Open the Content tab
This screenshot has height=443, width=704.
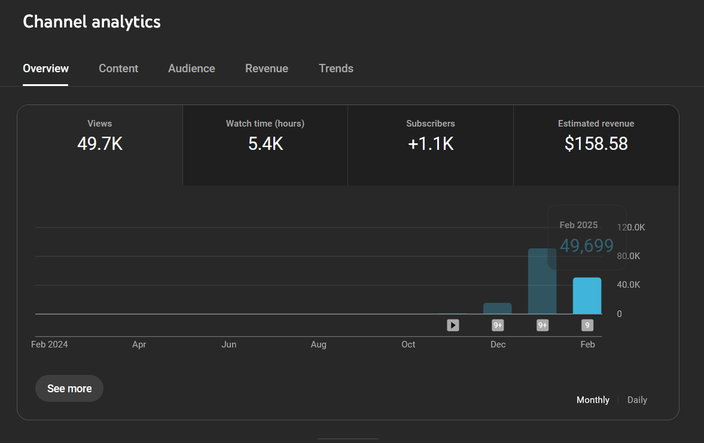point(118,69)
